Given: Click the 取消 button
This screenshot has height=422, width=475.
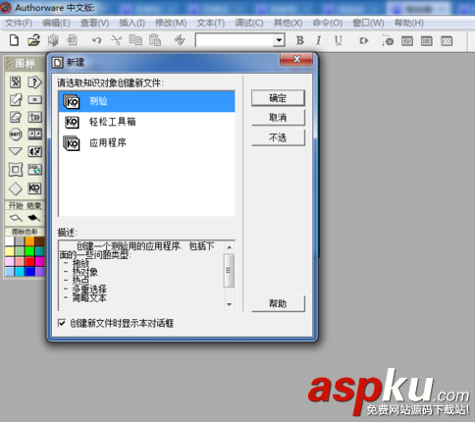Looking at the screenshot, I should click(x=278, y=118).
